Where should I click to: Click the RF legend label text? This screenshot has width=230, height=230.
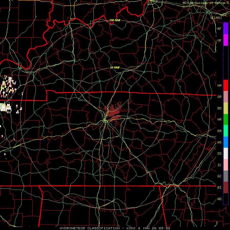pyautogui.click(x=219, y=29)
